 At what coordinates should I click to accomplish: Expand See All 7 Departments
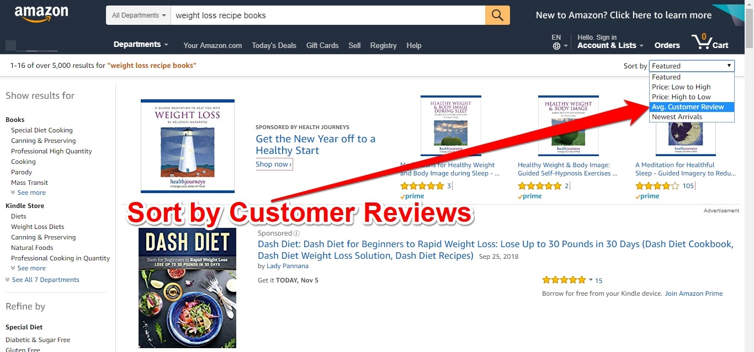tap(43, 280)
